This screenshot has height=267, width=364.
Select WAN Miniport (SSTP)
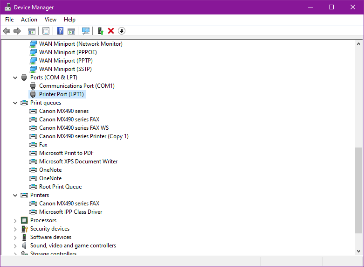point(65,69)
